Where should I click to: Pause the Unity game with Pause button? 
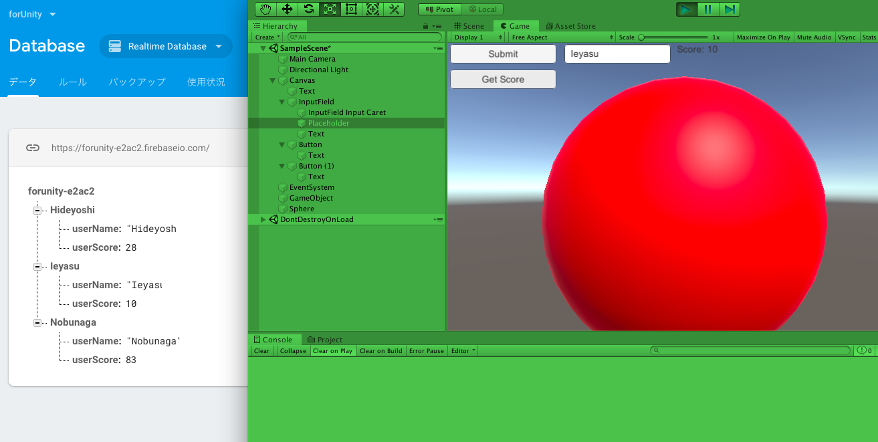coord(707,9)
